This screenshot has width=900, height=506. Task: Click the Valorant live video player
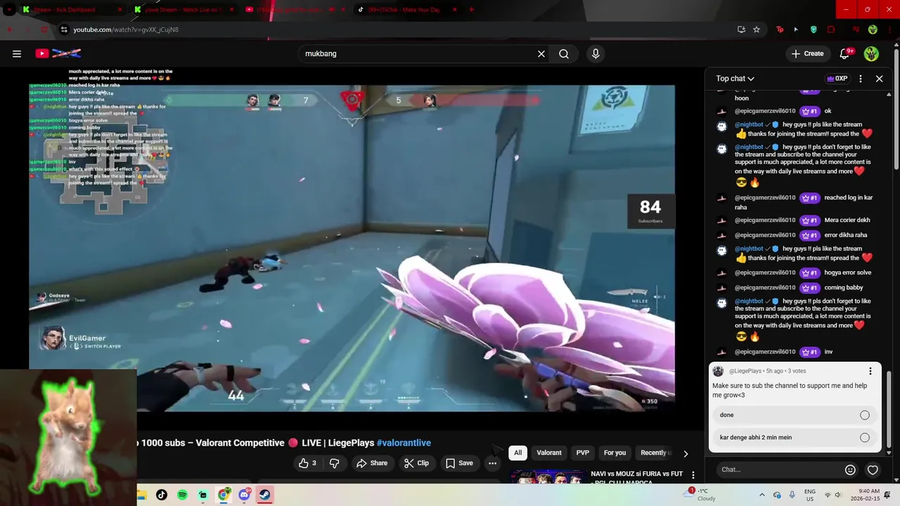point(352,248)
